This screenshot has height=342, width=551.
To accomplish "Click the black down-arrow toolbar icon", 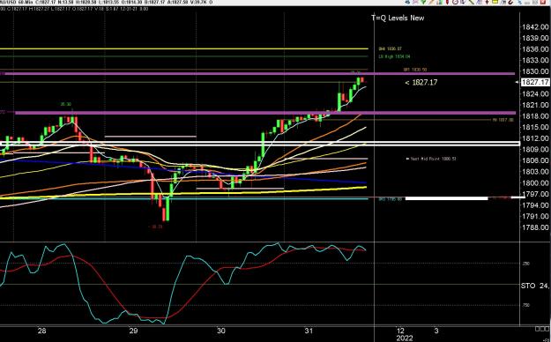I will coord(487,2).
